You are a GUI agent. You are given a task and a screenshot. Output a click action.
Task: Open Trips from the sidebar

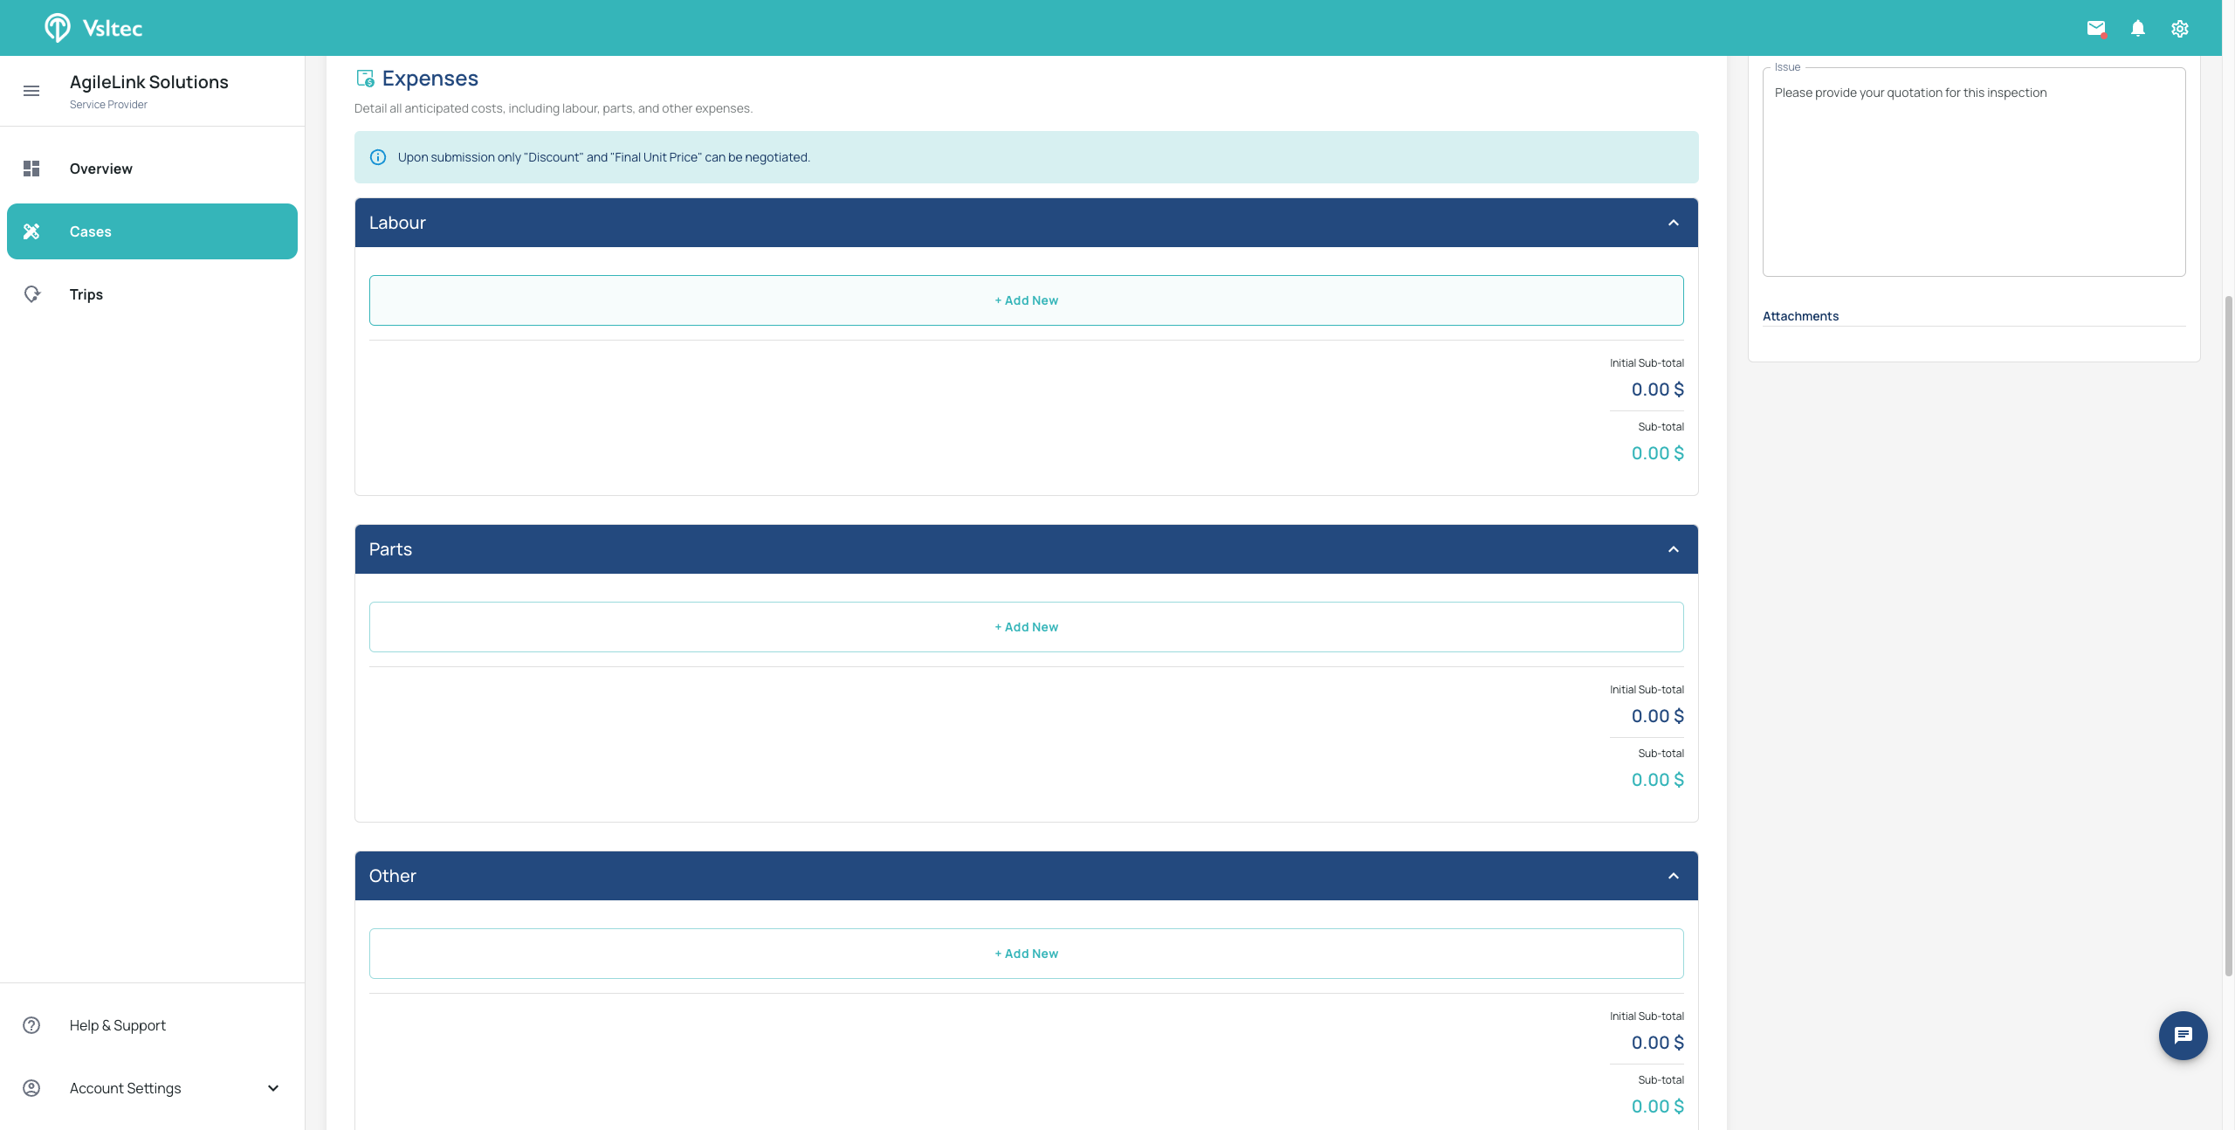pyautogui.click(x=152, y=294)
